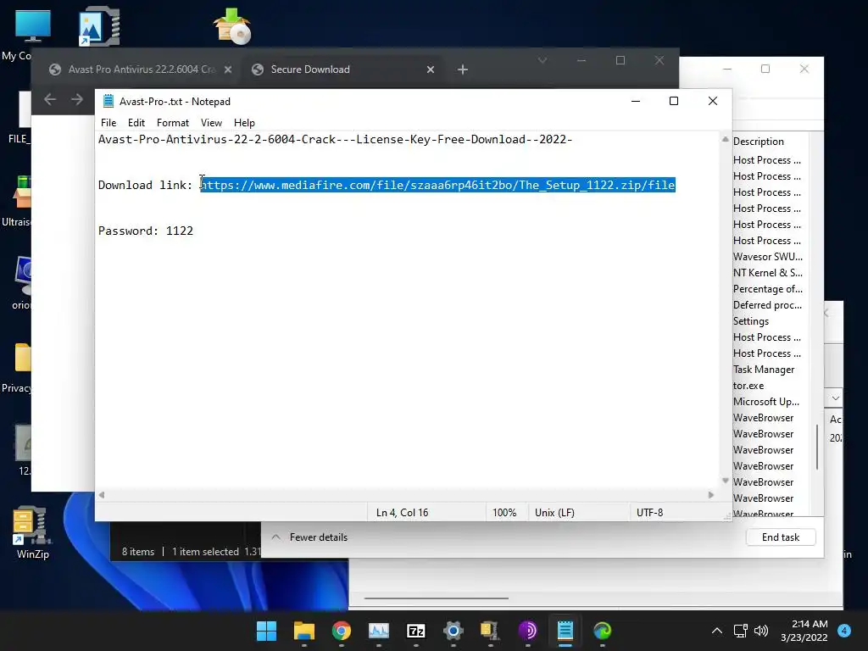This screenshot has width=868, height=651.
Task: Open a new browser tab with plus button
Action: tap(463, 70)
